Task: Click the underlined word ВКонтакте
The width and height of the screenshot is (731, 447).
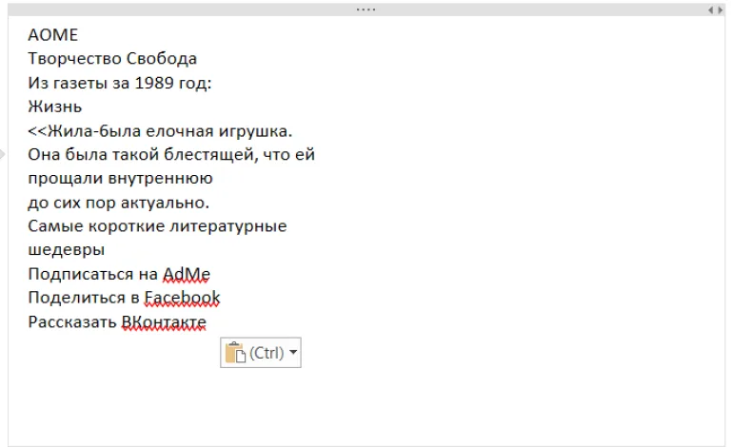Action: [x=164, y=321]
